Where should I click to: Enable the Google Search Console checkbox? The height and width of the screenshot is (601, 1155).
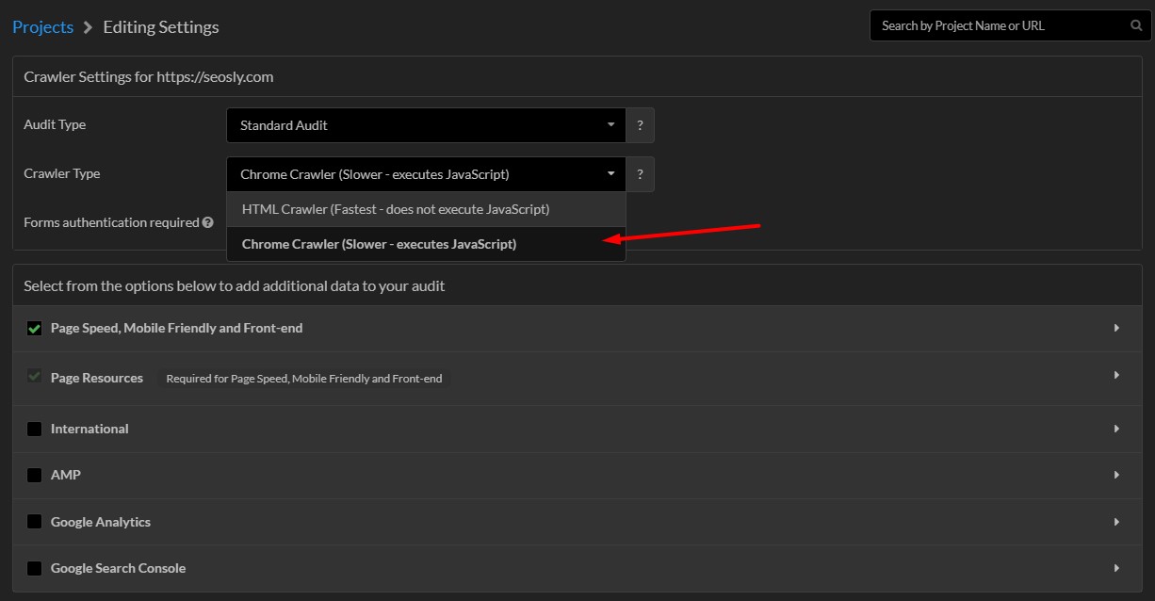click(x=35, y=568)
